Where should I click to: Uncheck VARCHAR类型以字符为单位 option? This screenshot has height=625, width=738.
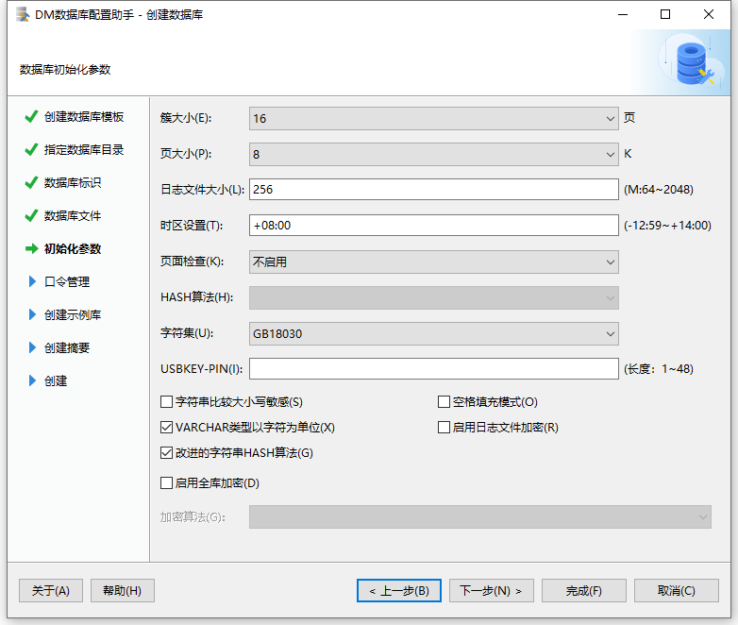[x=167, y=428]
